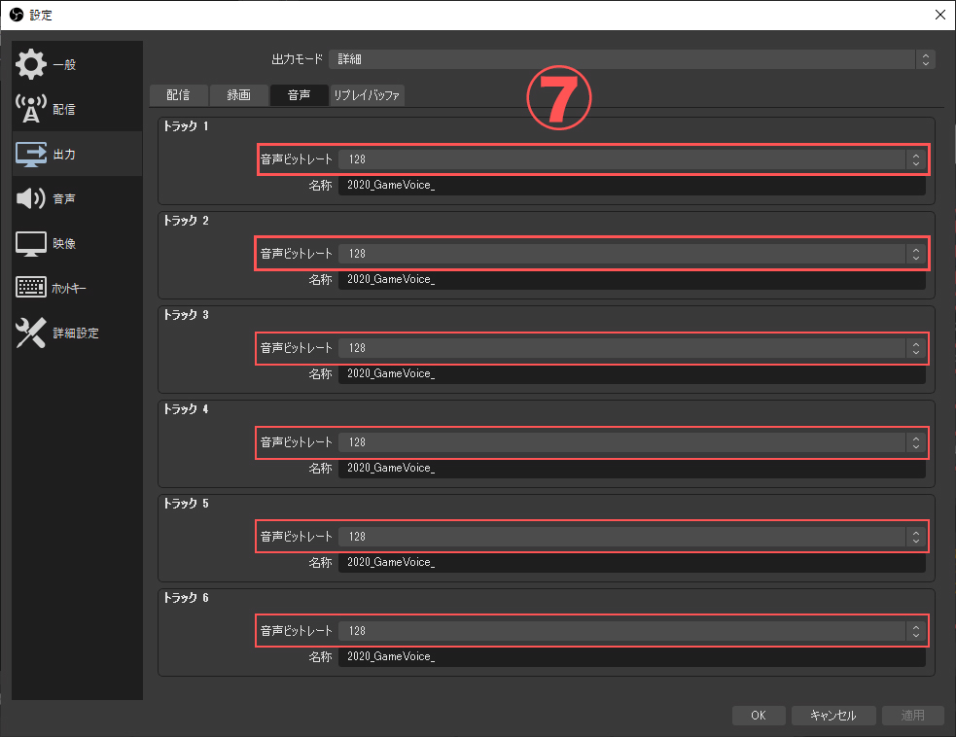This screenshot has width=956, height=737.
Task: Select the 音声 tab next to 録画
Action: (299, 95)
